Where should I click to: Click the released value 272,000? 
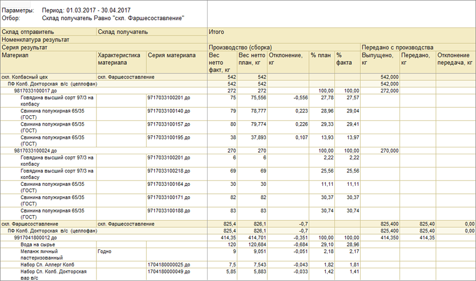click(389, 91)
